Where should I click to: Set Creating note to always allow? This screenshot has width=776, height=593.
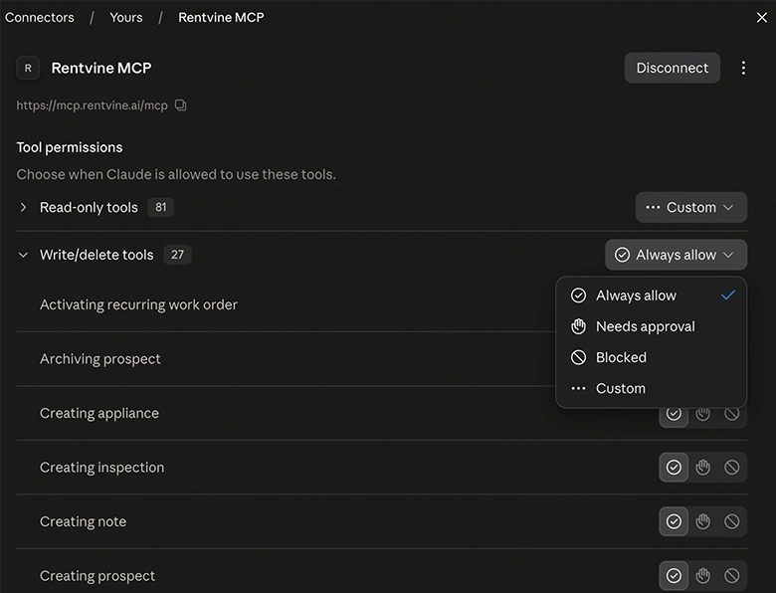click(x=674, y=521)
